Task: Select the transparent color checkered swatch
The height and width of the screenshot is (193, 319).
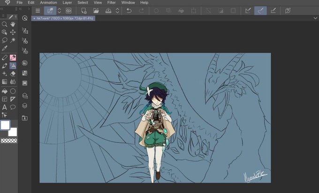Action: coord(9,141)
